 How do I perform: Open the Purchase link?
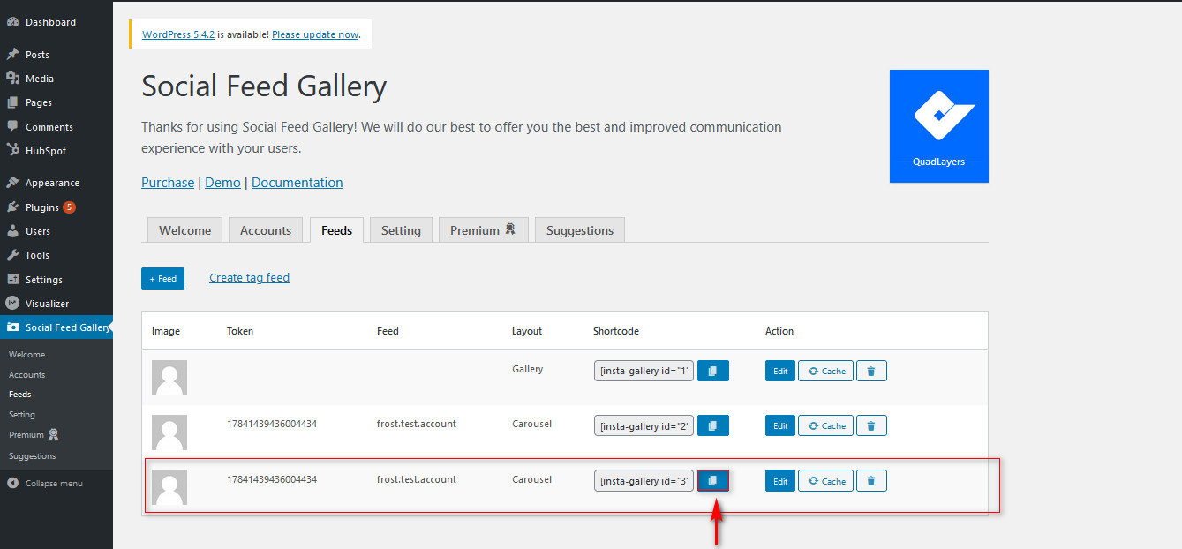click(x=168, y=183)
